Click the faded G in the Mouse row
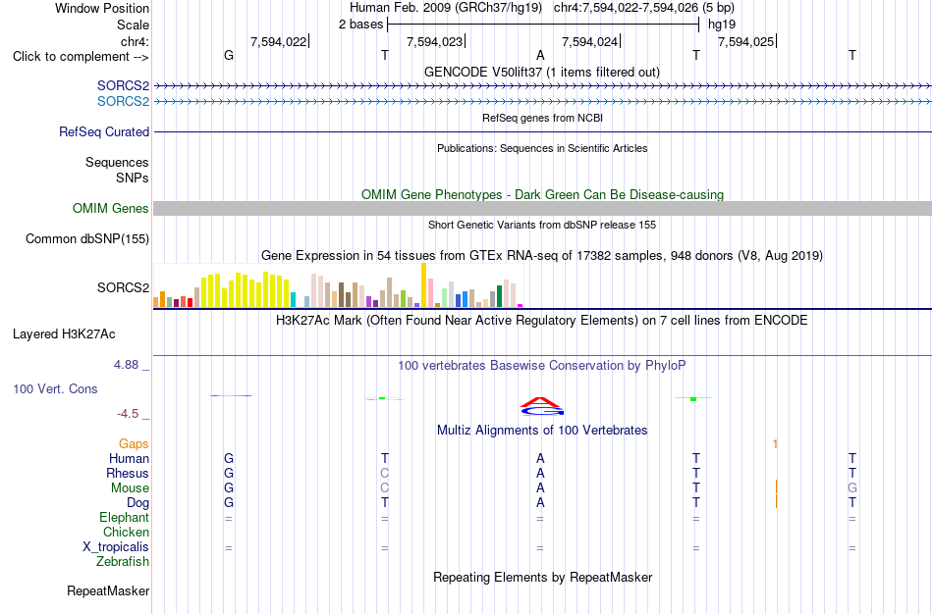 tap(852, 488)
